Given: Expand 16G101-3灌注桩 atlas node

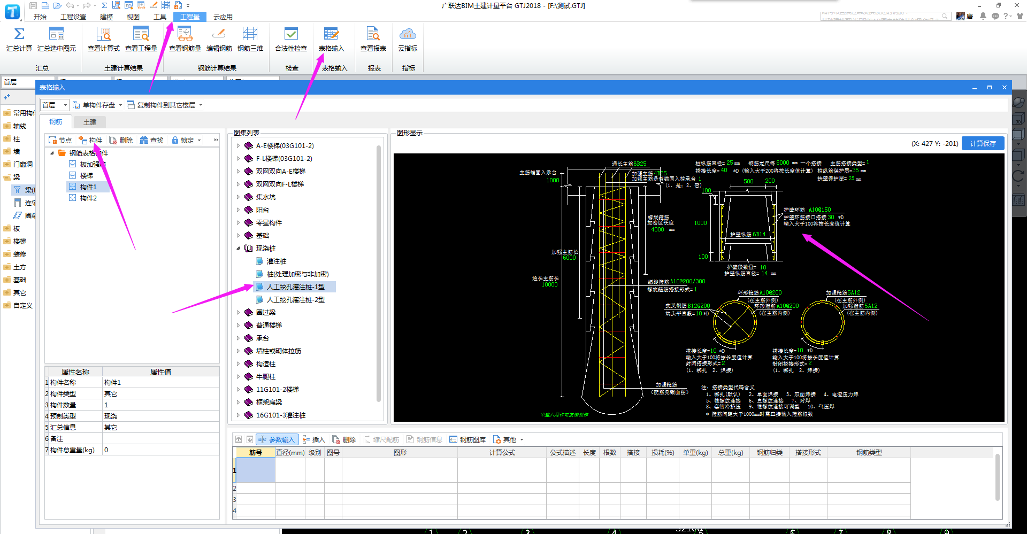Looking at the screenshot, I should (238, 415).
